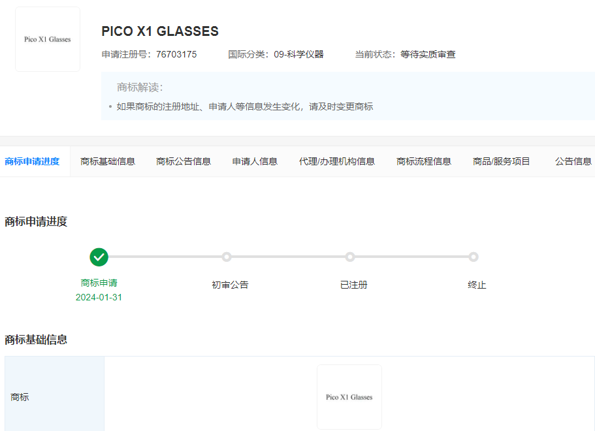The height and width of the screenshot is (431, 595).
Task: Open the 申请人信息 tab
Action: [x=255, y=161]
